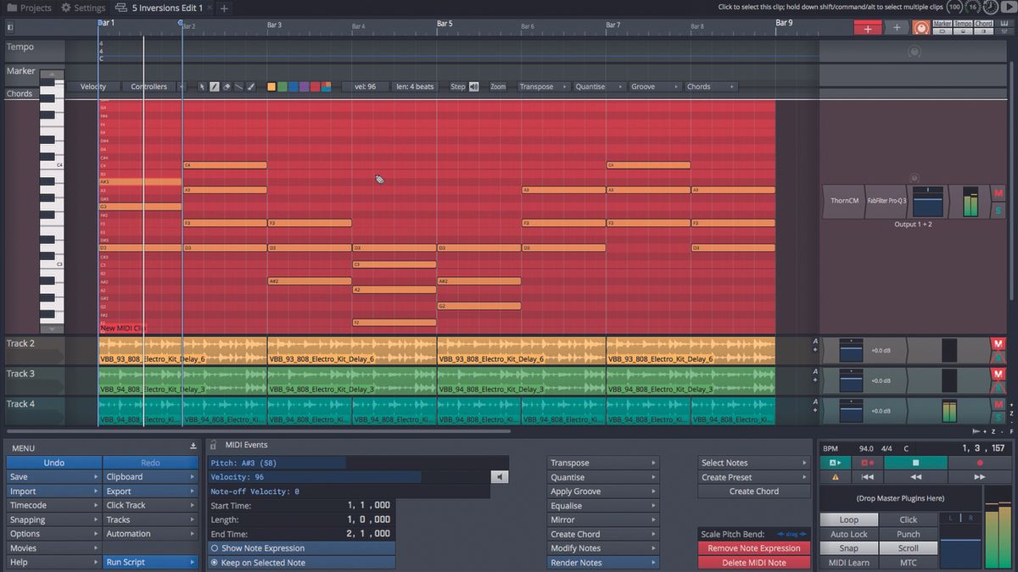This screenshot has width=1018, height=572.
Task: Select the orange note color swatch
Action: [271, 86]
